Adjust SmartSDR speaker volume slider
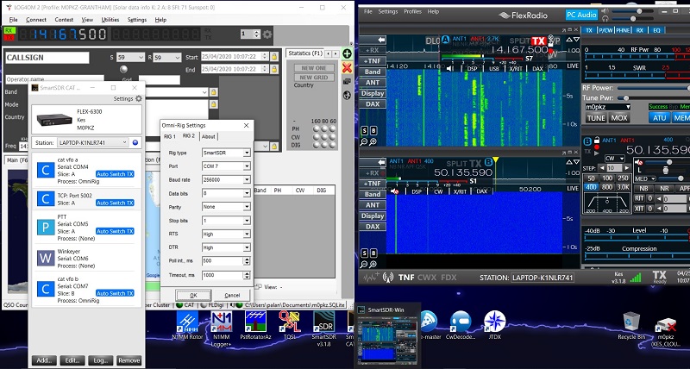 632,11
